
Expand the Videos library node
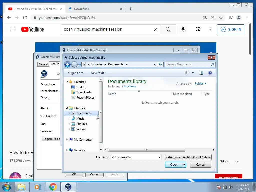click(69, 129)
